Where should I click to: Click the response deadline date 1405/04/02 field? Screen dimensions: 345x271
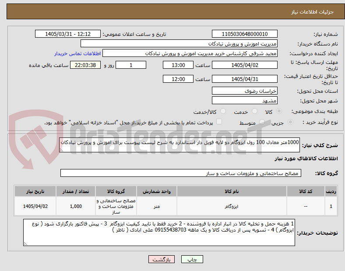244,65
